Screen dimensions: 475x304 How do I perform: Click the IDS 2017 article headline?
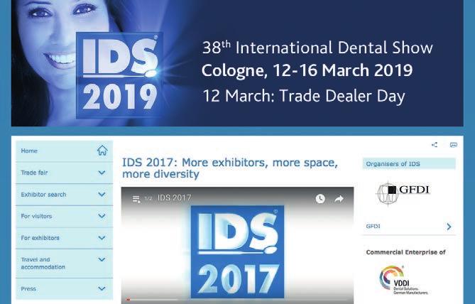[229, 168]
